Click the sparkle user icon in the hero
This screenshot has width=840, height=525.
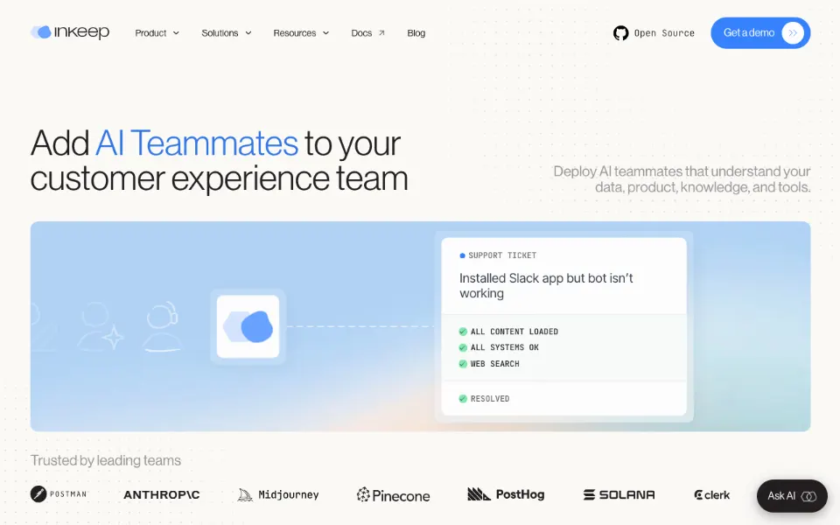(x=100, y=326)
